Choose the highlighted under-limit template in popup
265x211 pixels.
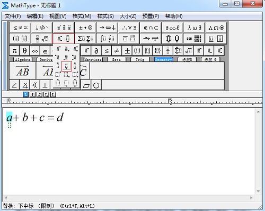tap(66, 66)
